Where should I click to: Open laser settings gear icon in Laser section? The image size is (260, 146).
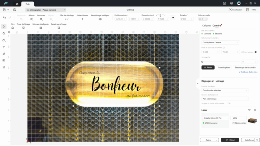255,110
